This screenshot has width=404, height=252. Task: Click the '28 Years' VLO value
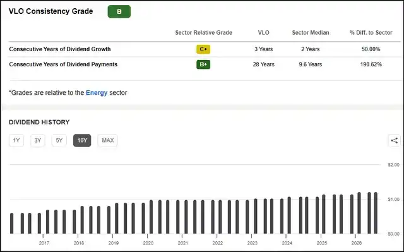tap(264, 64)
